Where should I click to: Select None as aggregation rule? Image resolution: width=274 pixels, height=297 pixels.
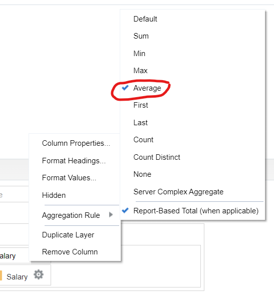(x=142, y=174)
